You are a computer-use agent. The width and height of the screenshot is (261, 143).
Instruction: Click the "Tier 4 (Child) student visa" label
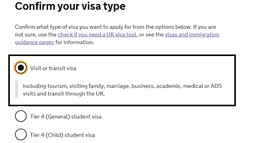click(63, 135)
